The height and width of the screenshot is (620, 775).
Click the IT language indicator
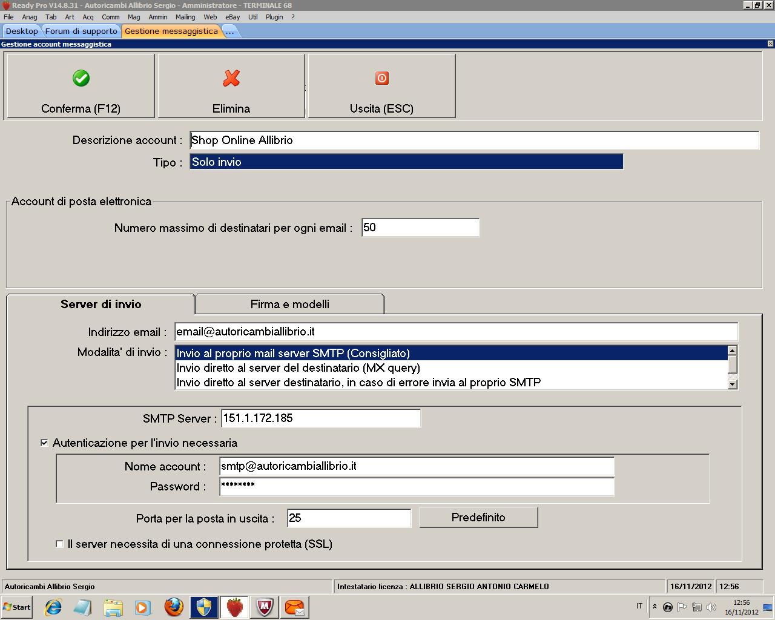point(639,606)
